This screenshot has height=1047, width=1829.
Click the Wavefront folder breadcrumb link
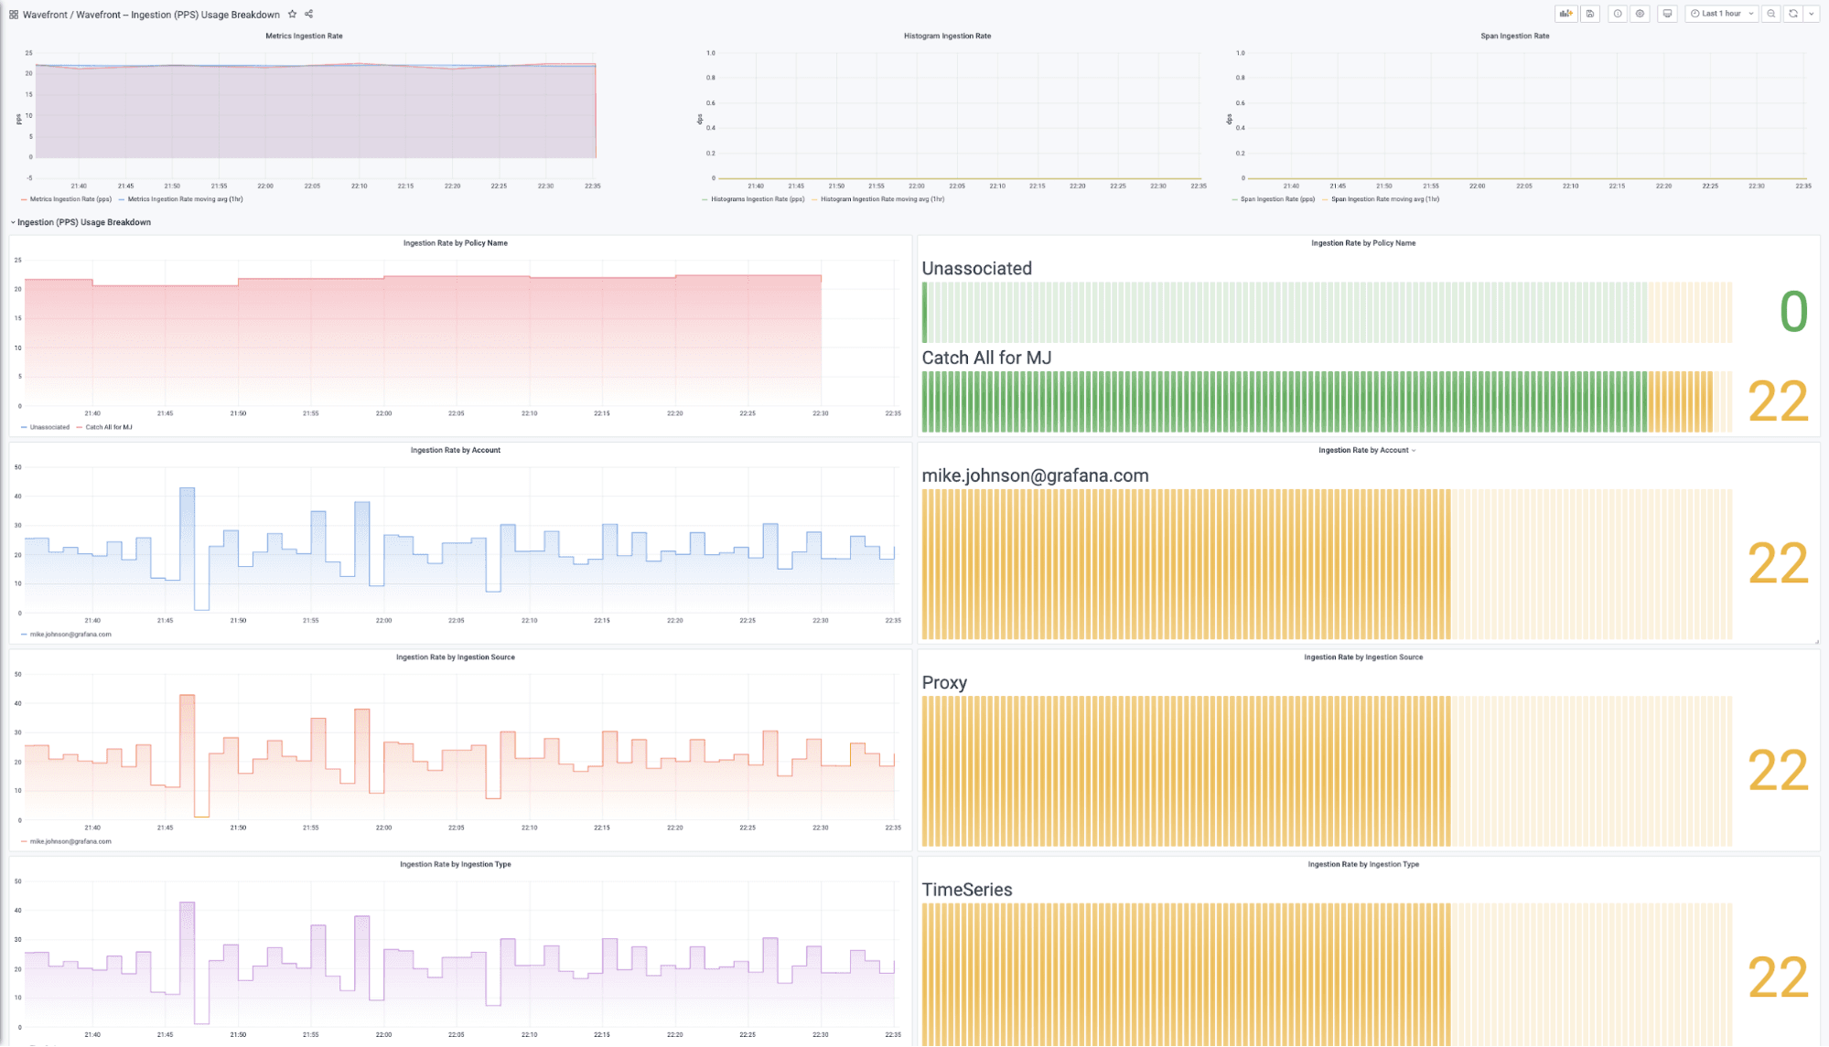[43, 15]
